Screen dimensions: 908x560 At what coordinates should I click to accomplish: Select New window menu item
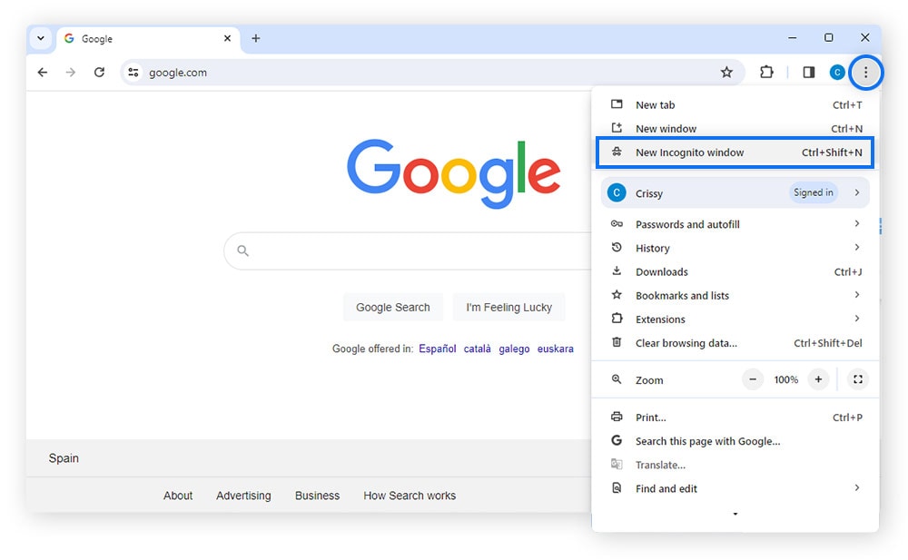(x=735, y=129)
